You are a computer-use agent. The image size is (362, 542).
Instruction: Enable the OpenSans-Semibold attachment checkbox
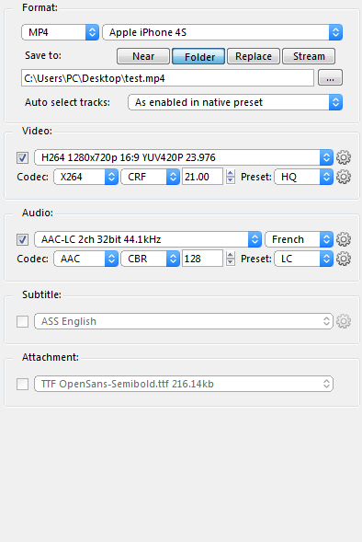coord(22,384)
